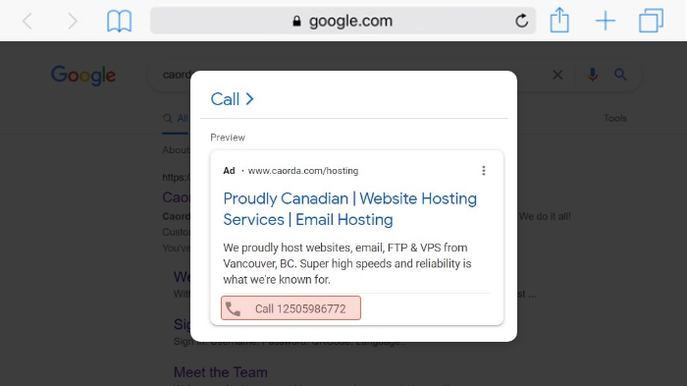Viewport: 687px width, 386px height.
Task: Select the google.com address bar
Action: [x=343, y=21]
